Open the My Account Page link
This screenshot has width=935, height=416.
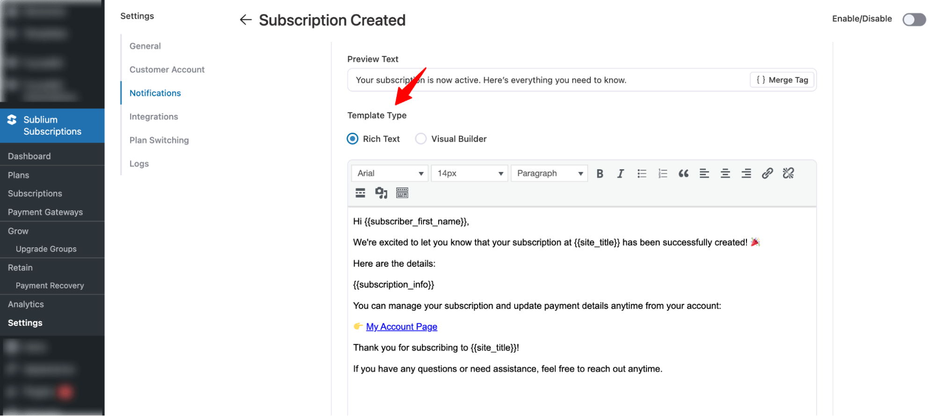402,327
